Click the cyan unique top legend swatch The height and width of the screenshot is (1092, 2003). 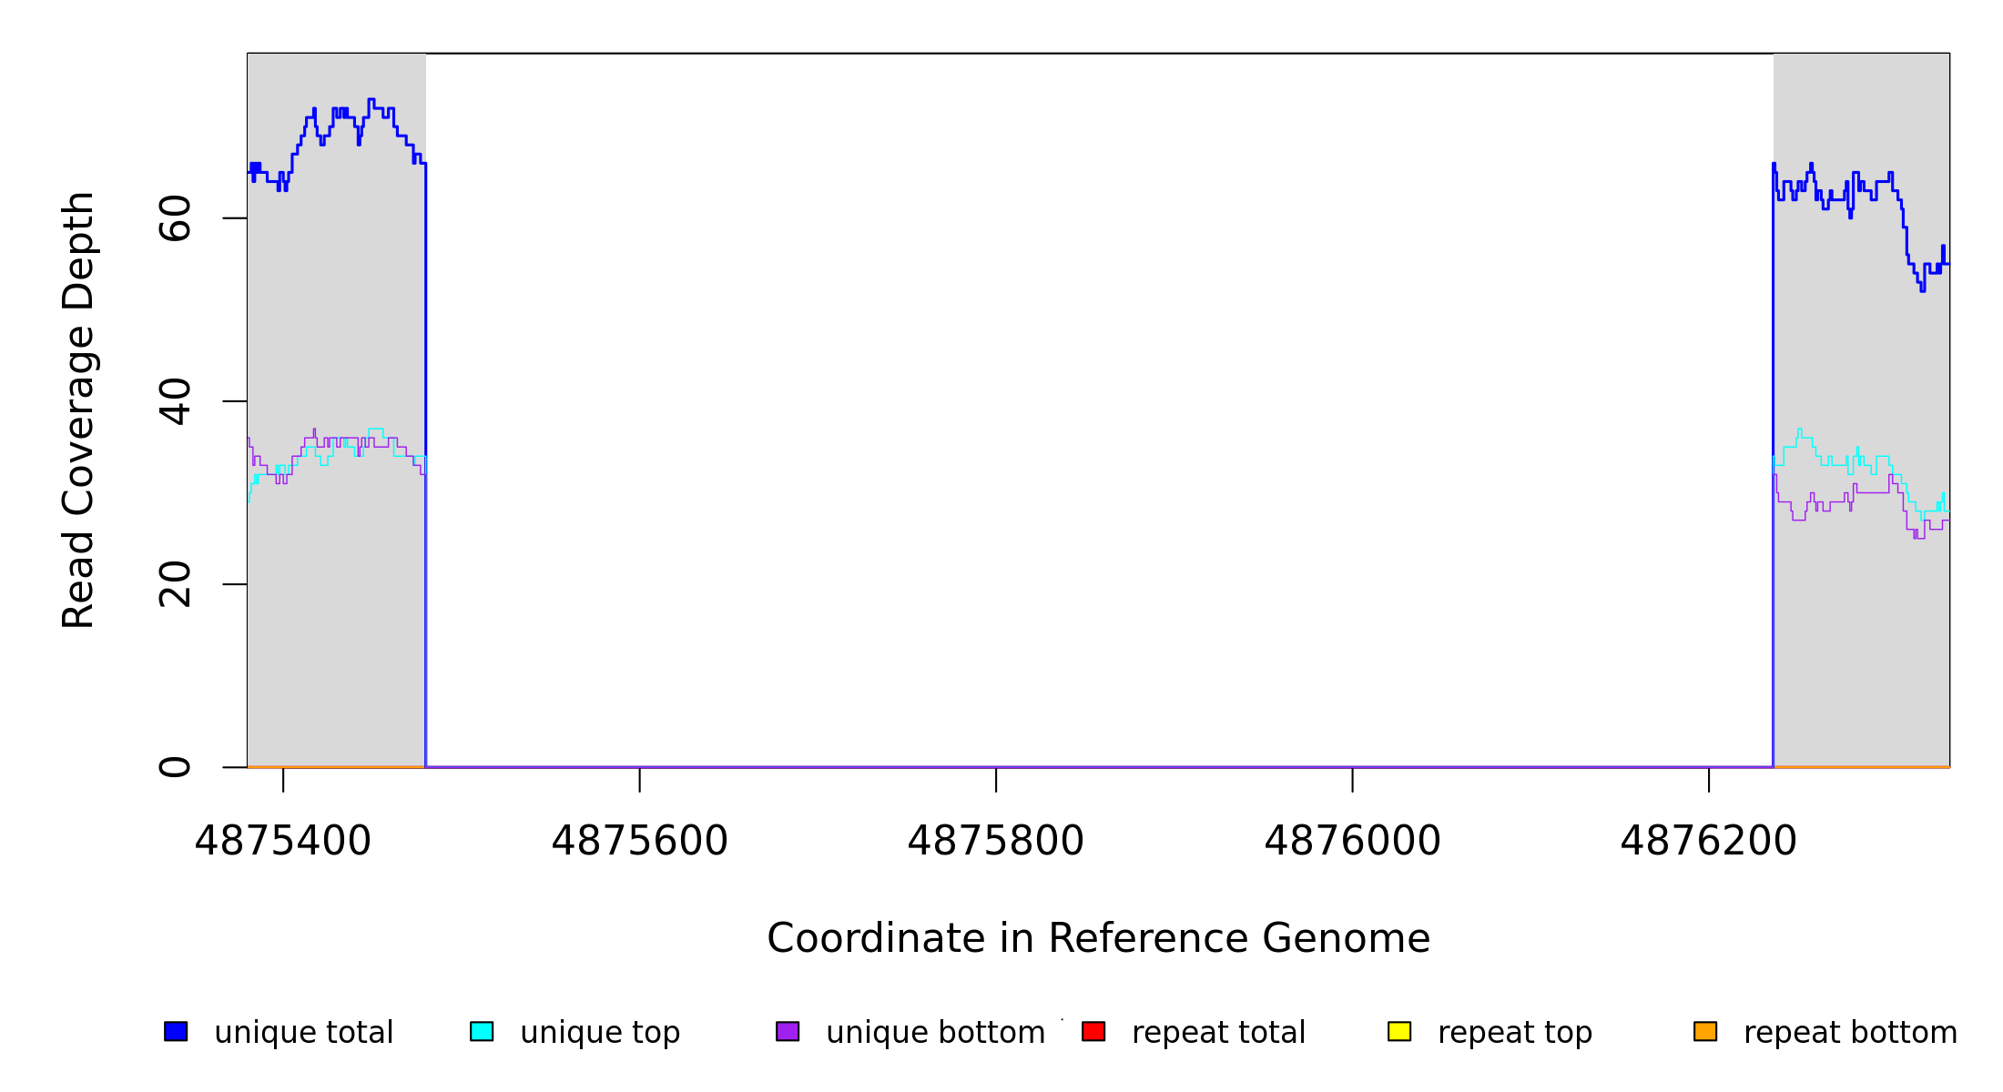tap(482, 1031)
